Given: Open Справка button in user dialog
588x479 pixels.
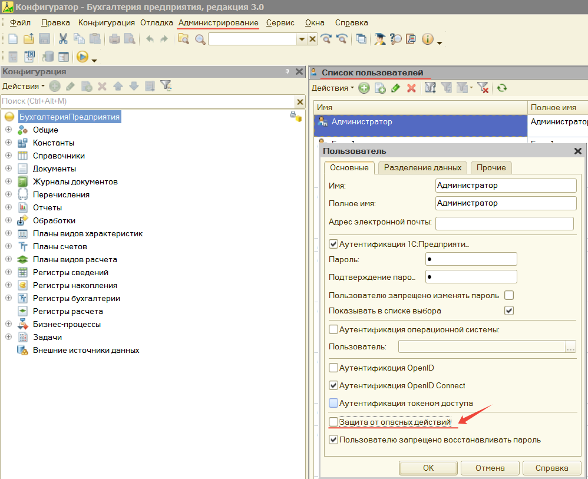Looking at the screenshot, I should (x=551, y=468).
